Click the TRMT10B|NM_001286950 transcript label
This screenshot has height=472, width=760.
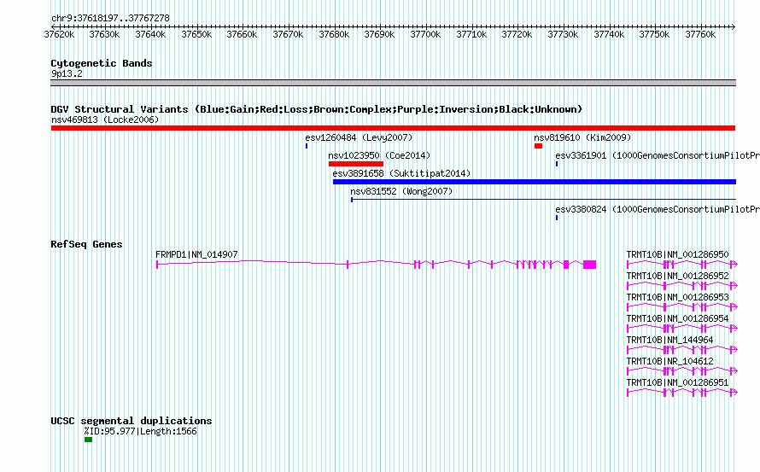pyautogui.click(x=677, y=254)
